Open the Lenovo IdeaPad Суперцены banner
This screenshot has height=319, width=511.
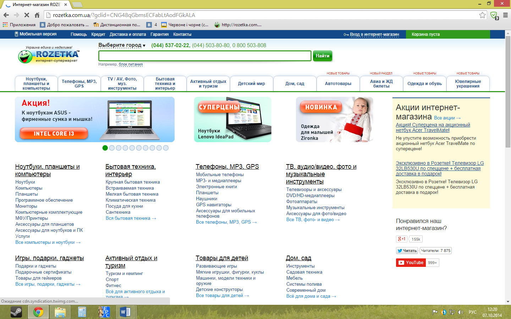click(233, 119)
